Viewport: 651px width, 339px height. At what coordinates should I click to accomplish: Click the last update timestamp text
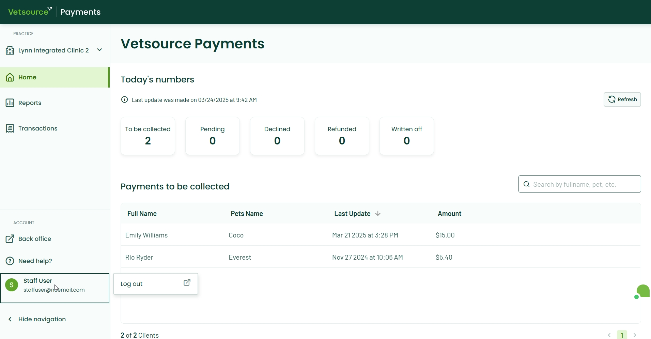(x=194, y=100)
